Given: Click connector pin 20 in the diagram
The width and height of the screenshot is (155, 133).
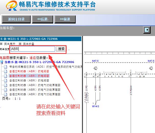Looking at the screenshot, I should pos(140,77).
